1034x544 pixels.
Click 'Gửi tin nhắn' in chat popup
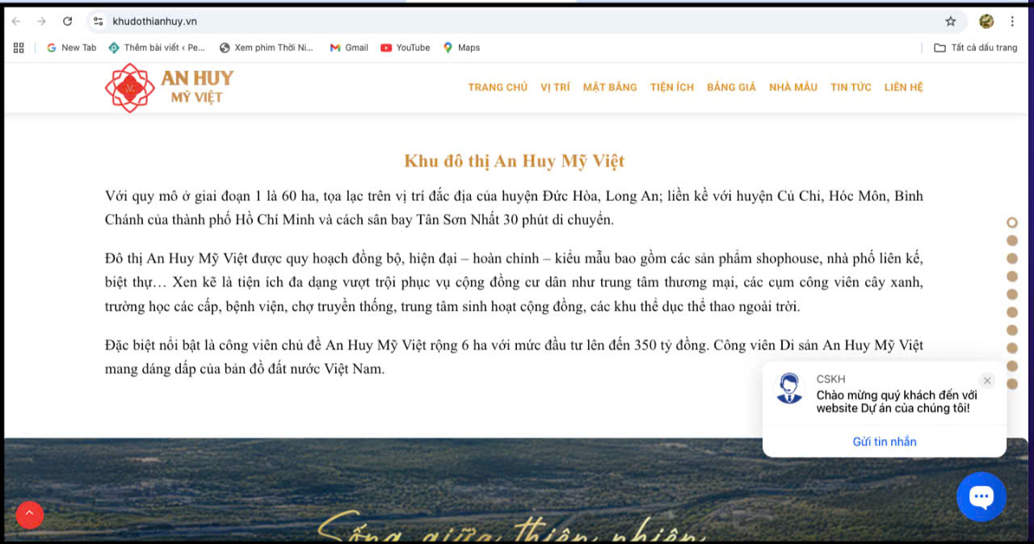[x=885, y=441]
